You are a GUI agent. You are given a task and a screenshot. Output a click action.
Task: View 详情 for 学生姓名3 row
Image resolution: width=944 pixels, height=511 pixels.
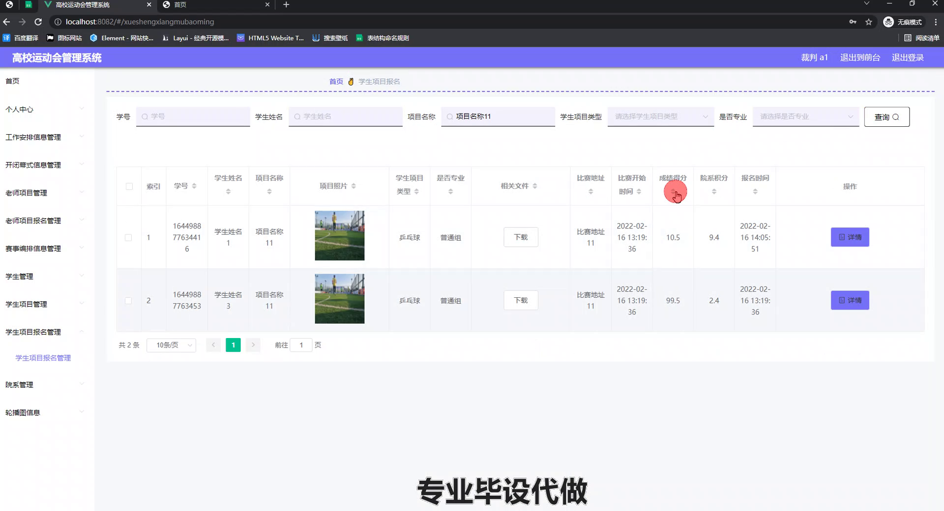point(850,300)
